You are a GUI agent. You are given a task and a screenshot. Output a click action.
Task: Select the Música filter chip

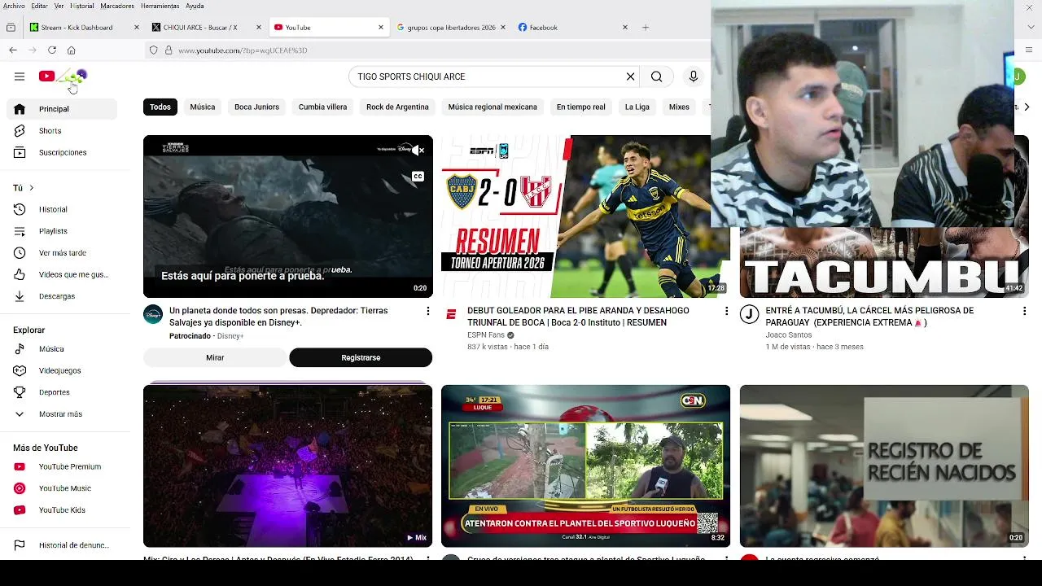(203, 107)
